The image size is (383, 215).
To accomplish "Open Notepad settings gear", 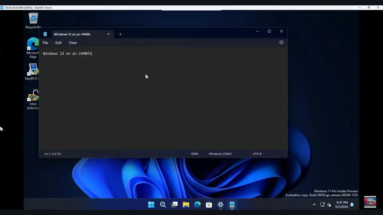I will coord(281,42).
